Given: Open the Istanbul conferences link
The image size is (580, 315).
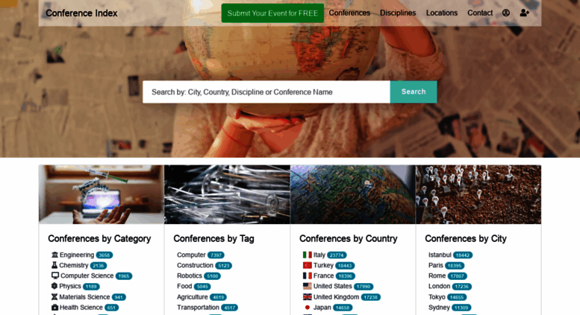Looking at the screenshot, I should click(x=440, y=255).
